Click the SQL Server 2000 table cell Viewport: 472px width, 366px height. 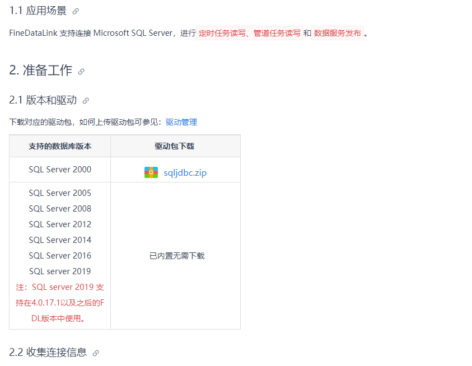60,170
